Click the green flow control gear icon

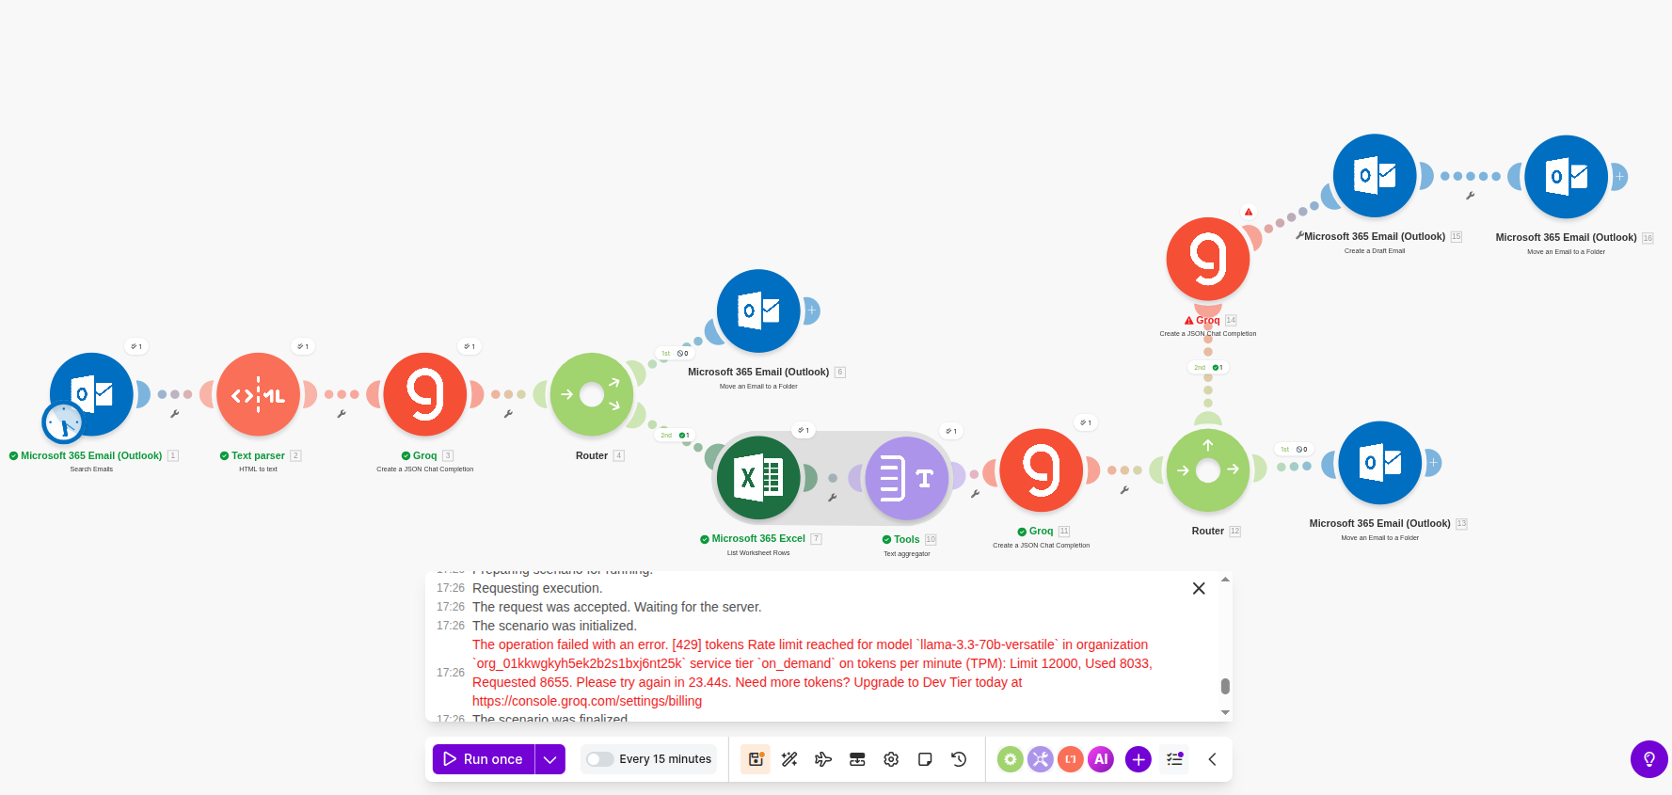(1011, 759)
